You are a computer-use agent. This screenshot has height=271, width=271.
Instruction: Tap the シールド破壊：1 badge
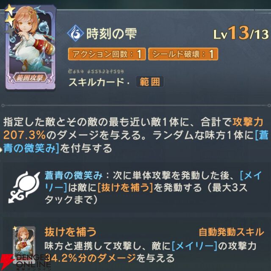(183, 54)
